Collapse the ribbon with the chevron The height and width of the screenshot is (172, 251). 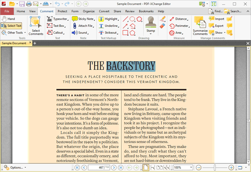[248, 11]
